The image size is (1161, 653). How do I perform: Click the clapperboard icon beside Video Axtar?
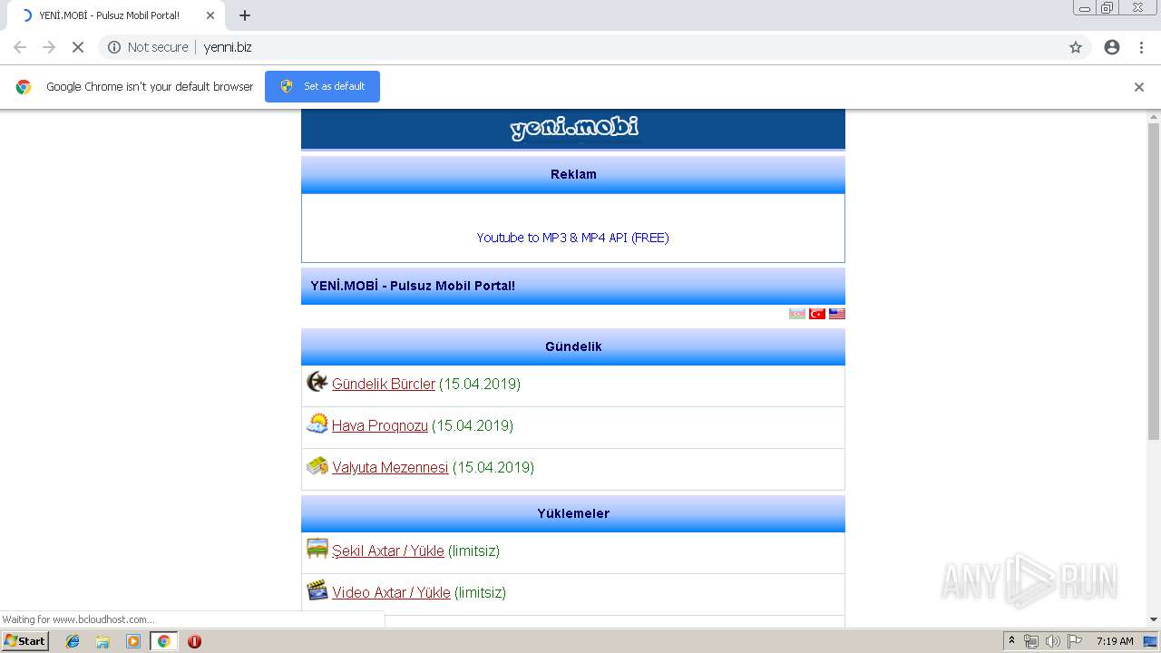(317, 590)
